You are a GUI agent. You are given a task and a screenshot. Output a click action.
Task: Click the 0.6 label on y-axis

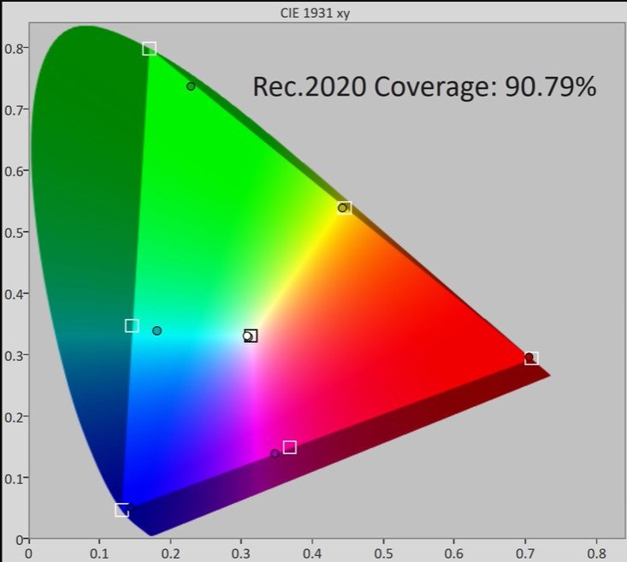tap(12, 170)
